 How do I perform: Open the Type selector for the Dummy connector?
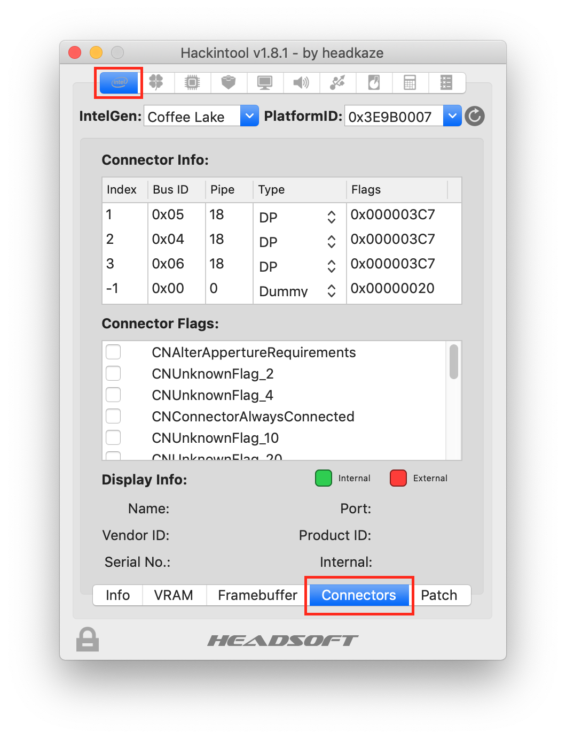coord(331,291)
